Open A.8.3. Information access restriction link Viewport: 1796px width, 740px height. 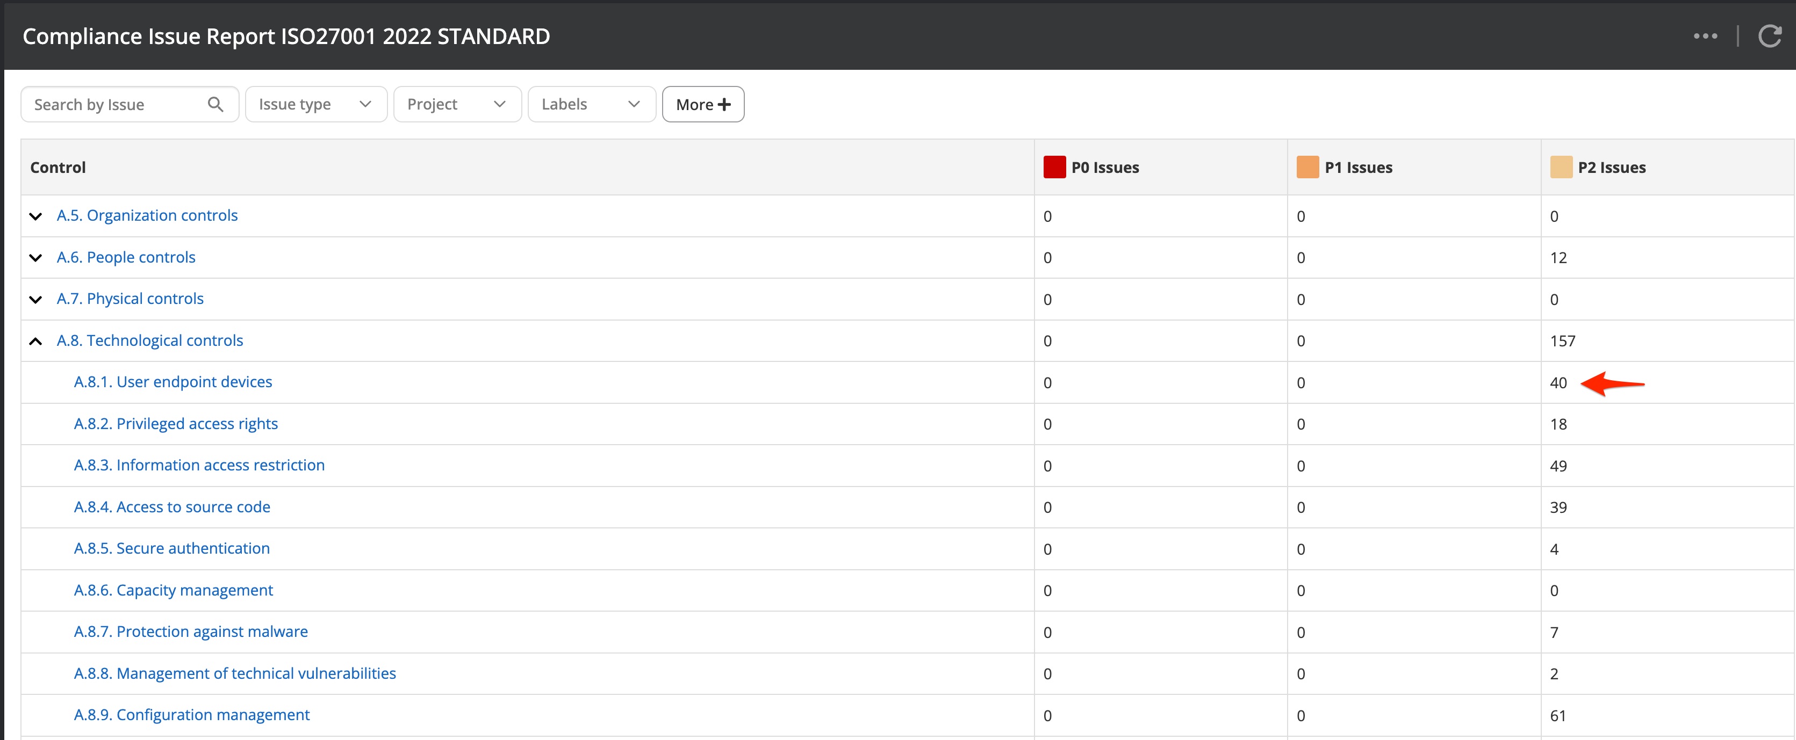199,466
